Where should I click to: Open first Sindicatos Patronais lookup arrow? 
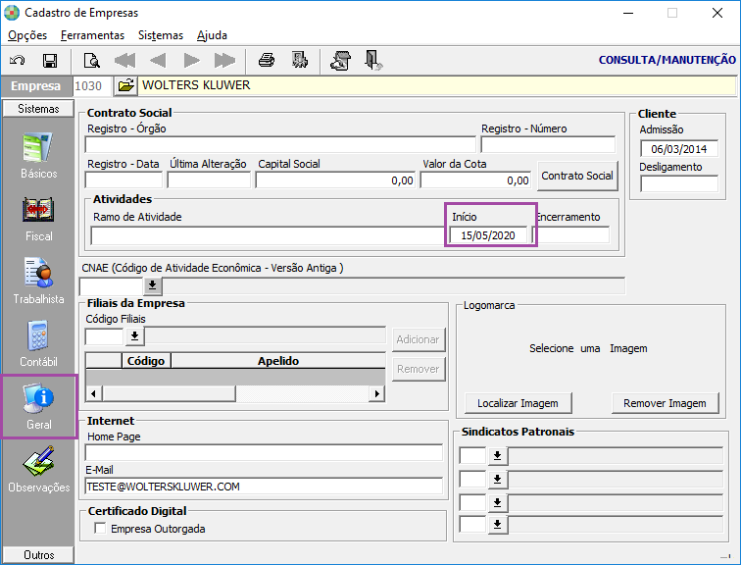pyautogui.click(x=497, y=456)
